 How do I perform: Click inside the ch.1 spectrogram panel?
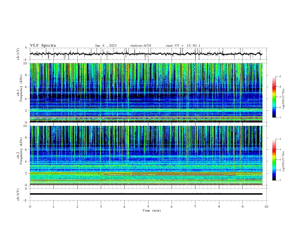[146, 92]
